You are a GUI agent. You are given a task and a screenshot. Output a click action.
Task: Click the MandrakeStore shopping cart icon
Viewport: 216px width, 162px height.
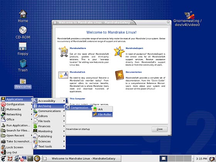click(64, 52)
